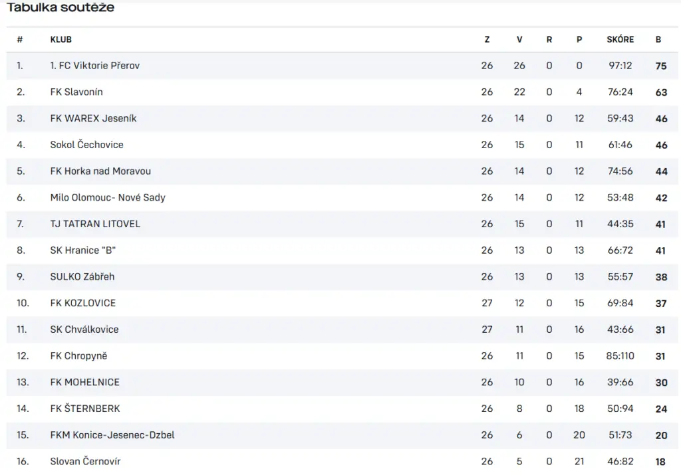681x475 pixels.
Task: Click SK Hranice "B" club name
Action: (x=83, y=250)
